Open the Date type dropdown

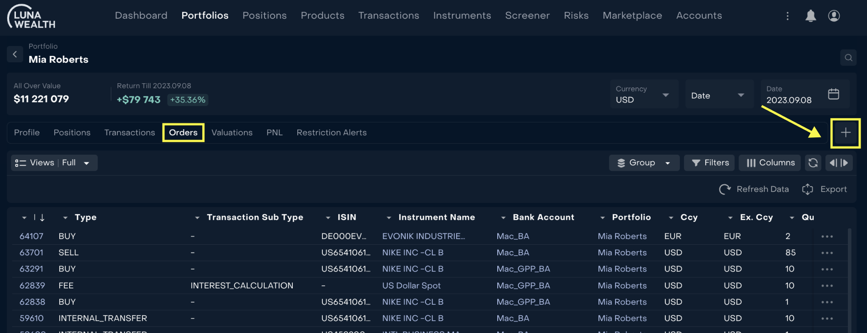tap(719, 94)
